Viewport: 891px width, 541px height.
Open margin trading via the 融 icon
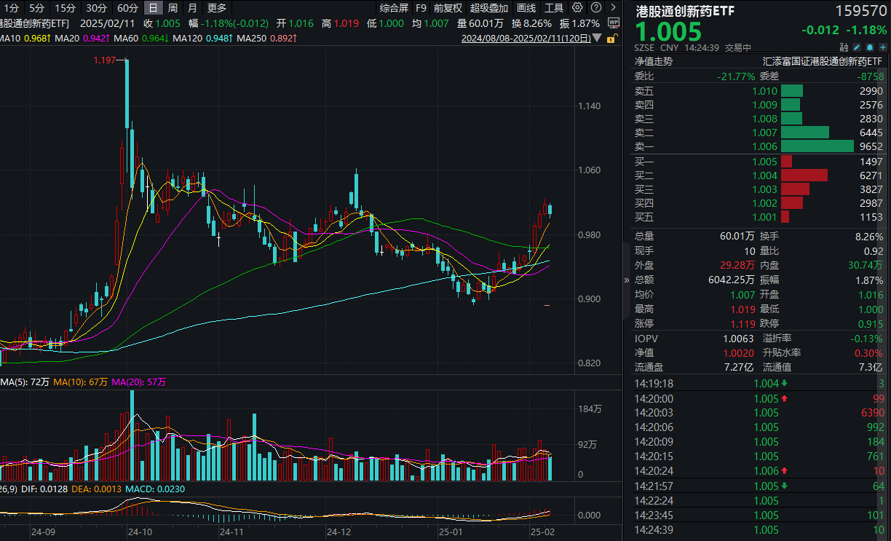[x=844, y=47]
